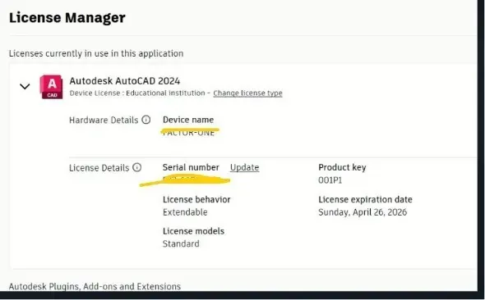The height and width of the screenshot is (300, 485).
Task: Show info for Hardware Details
Action: (146, 120)
